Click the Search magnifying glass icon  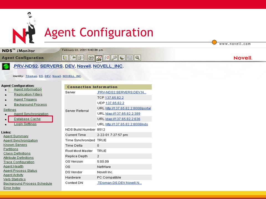click(x=137, y=58)
